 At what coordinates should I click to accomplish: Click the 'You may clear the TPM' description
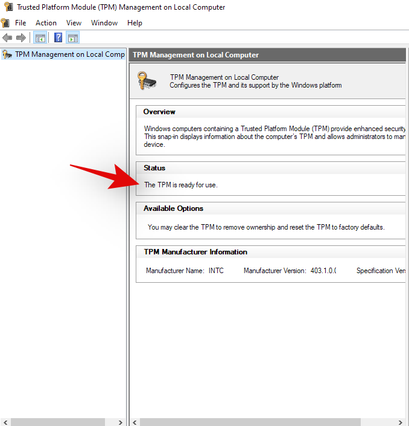(266, 227)
